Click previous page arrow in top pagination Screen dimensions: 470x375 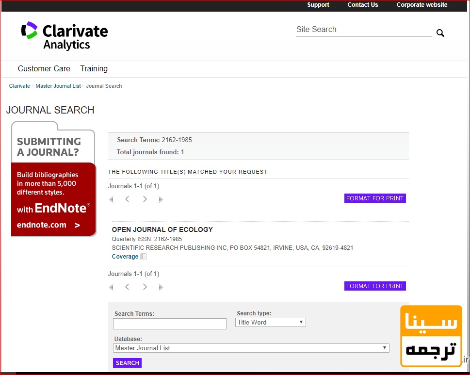[x=127, y=199]
